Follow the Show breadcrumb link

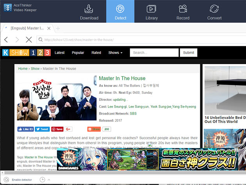[x=35, y=68]
